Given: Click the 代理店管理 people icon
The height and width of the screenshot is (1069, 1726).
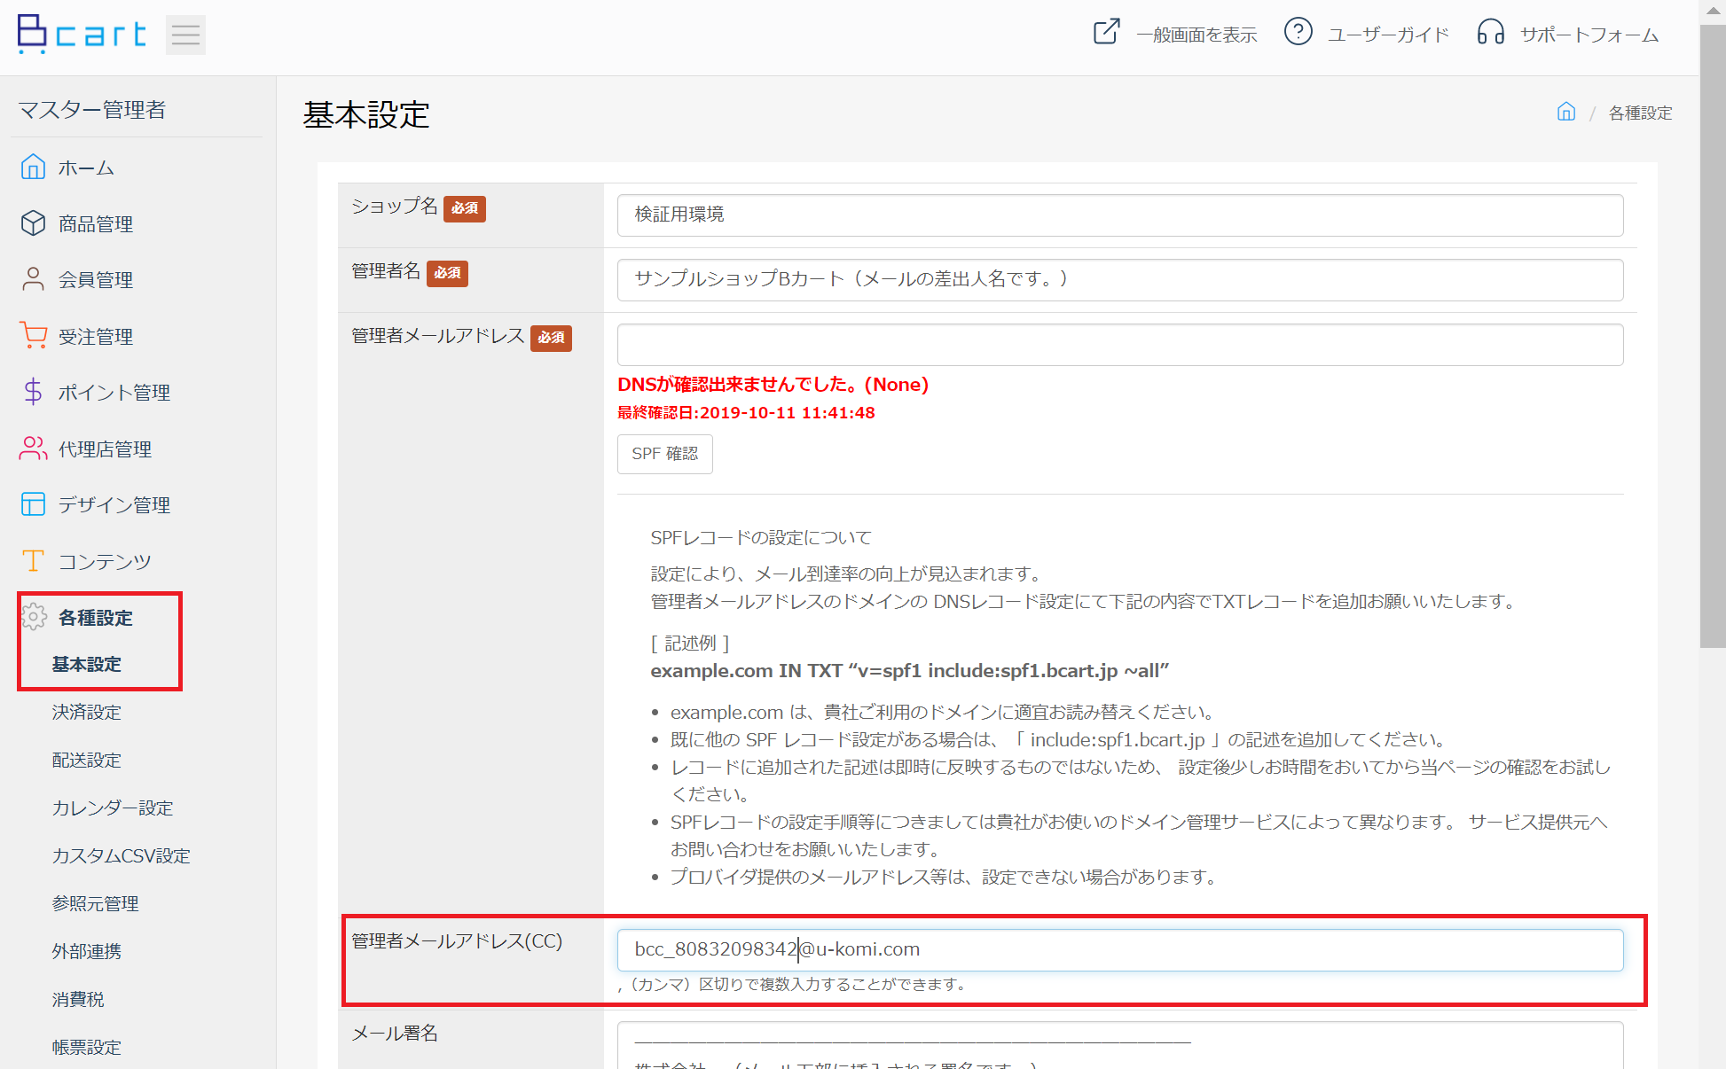Looking at the screenshot, I should pos(33,449).
